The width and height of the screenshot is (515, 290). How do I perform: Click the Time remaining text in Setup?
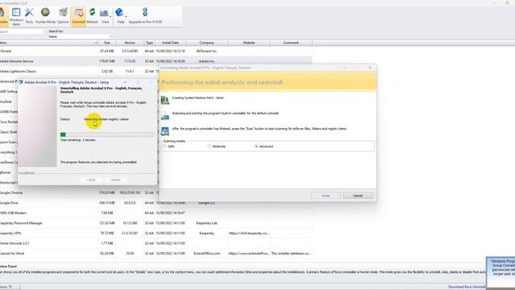coord(78,140)
